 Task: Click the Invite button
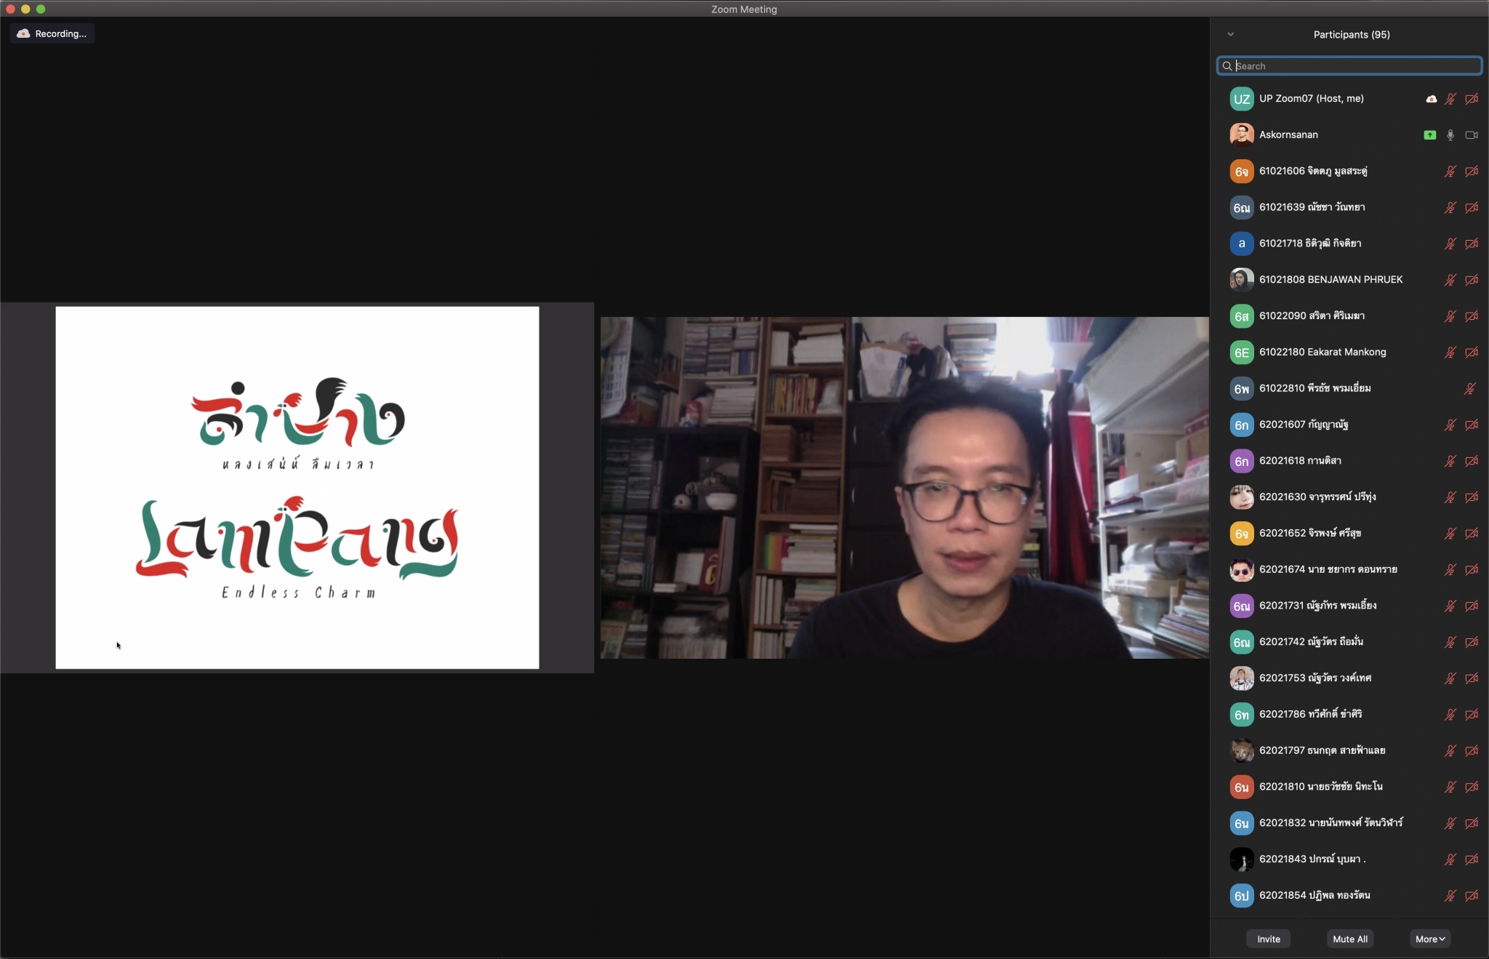[1269, 939]
